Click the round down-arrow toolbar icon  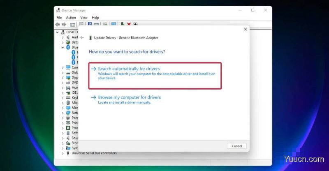click(135, 24)
